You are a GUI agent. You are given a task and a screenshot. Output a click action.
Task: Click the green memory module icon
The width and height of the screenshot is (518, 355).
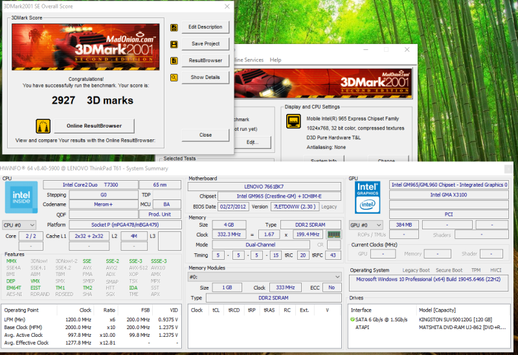click(333, 235)
